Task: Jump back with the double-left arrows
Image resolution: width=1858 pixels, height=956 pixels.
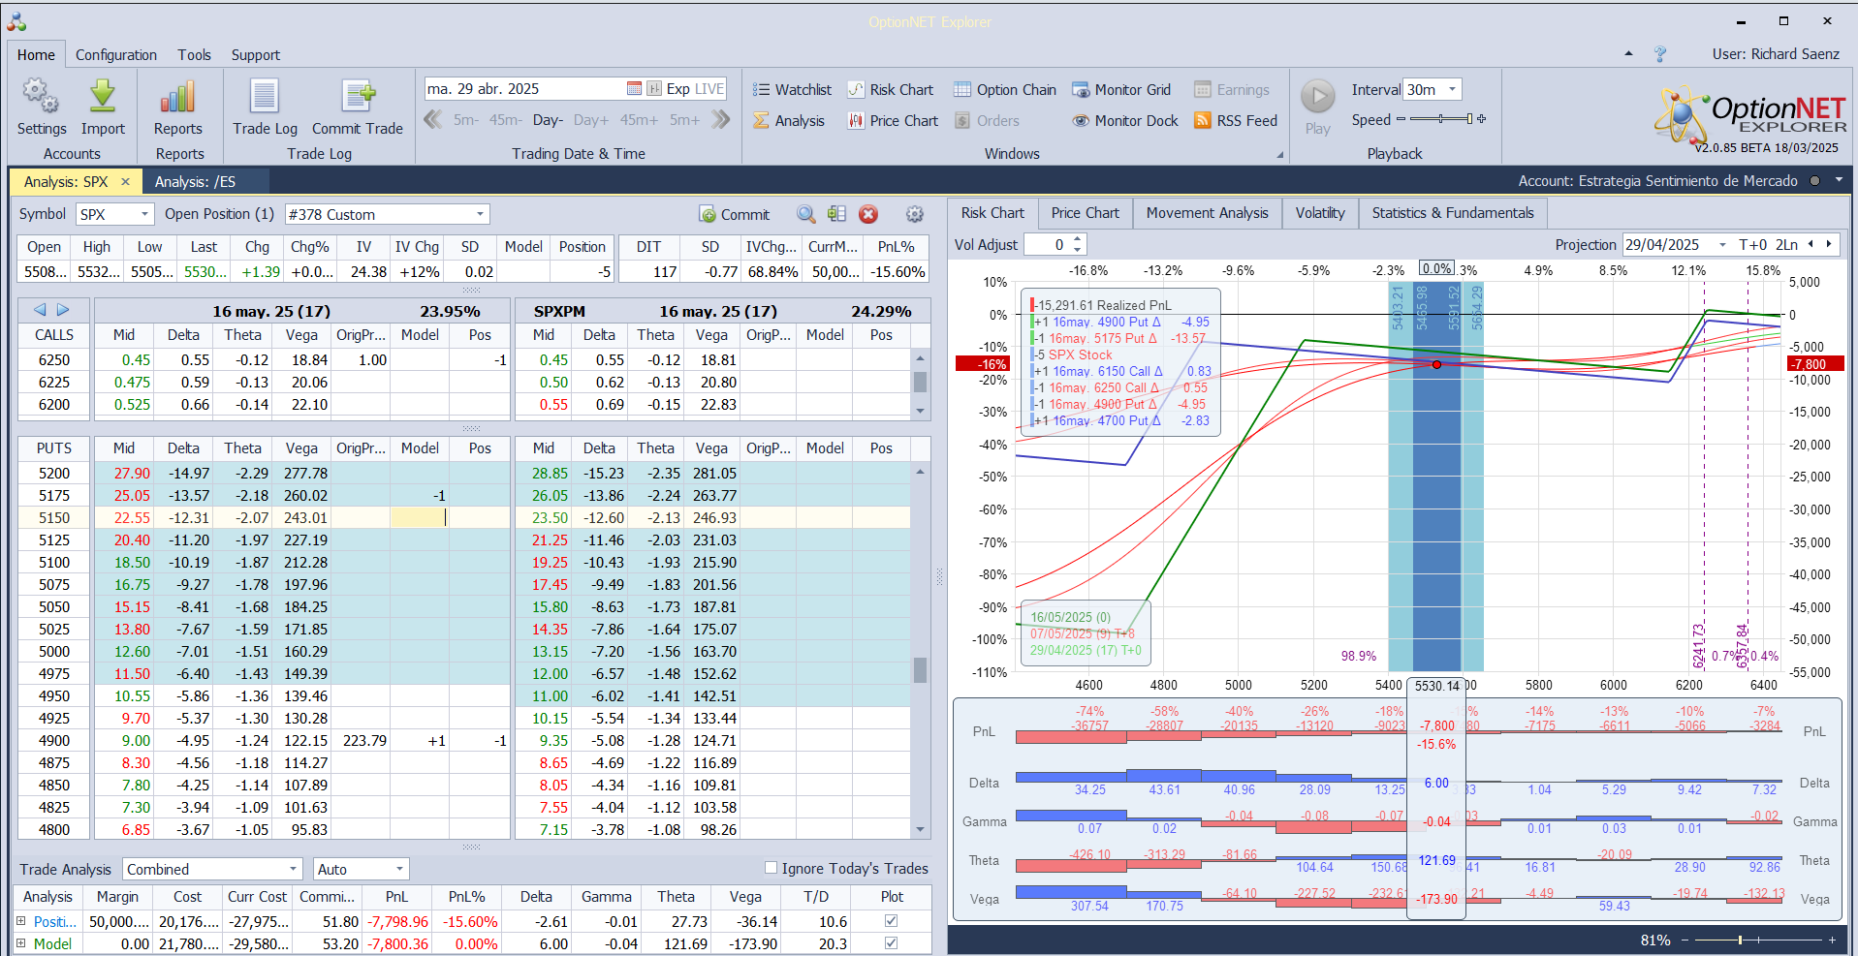Action: click(433, 120)
